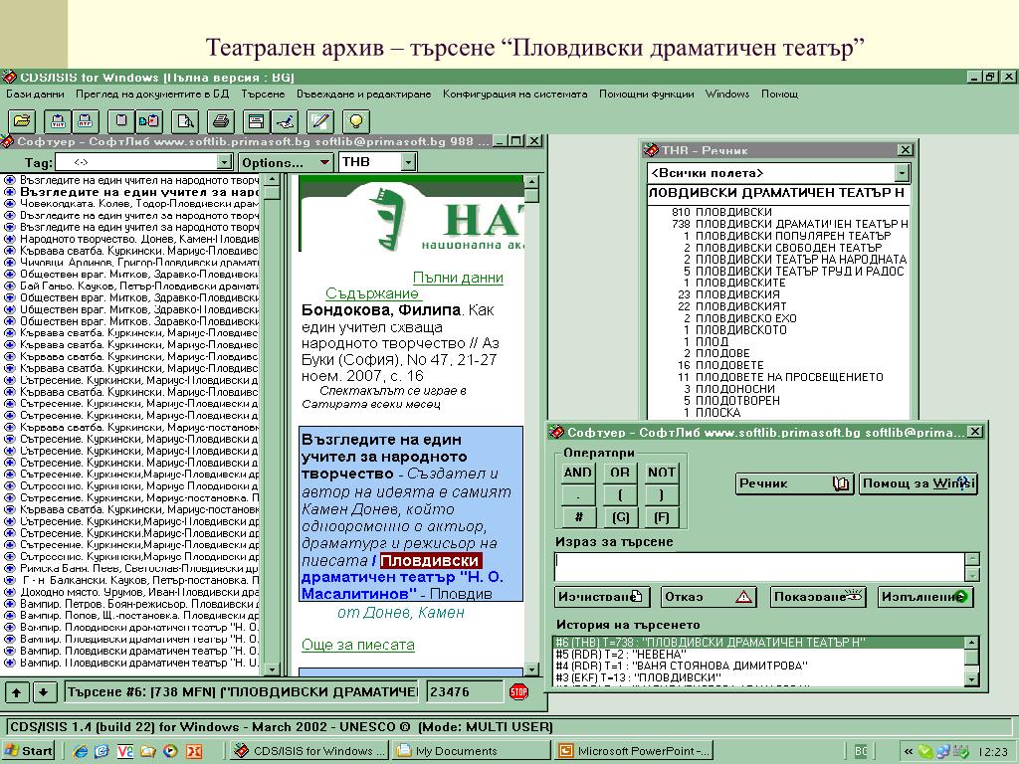
Task: Switch to My Documents taskbar button
Action: pos(472,751)
